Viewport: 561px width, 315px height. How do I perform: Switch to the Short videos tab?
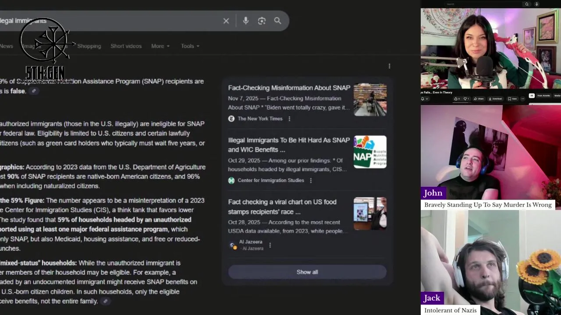126,46
